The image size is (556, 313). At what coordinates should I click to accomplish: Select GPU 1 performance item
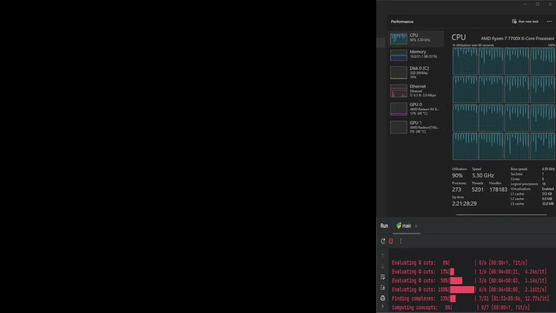pyautogui.click(x=416, y=127)
